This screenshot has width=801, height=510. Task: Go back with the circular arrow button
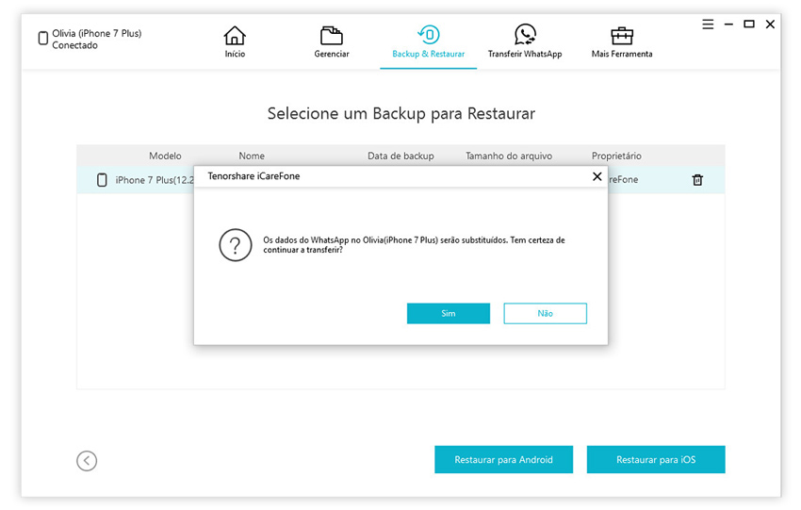pos(87,460)
